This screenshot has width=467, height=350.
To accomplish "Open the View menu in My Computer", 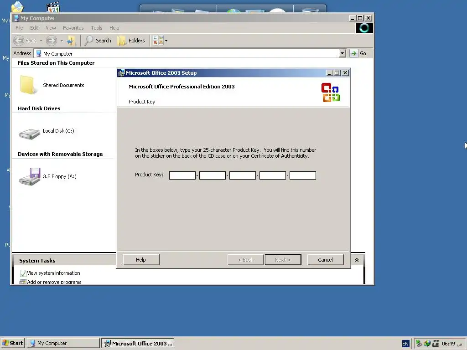I will pyautogui.click(x=51, y=28).
